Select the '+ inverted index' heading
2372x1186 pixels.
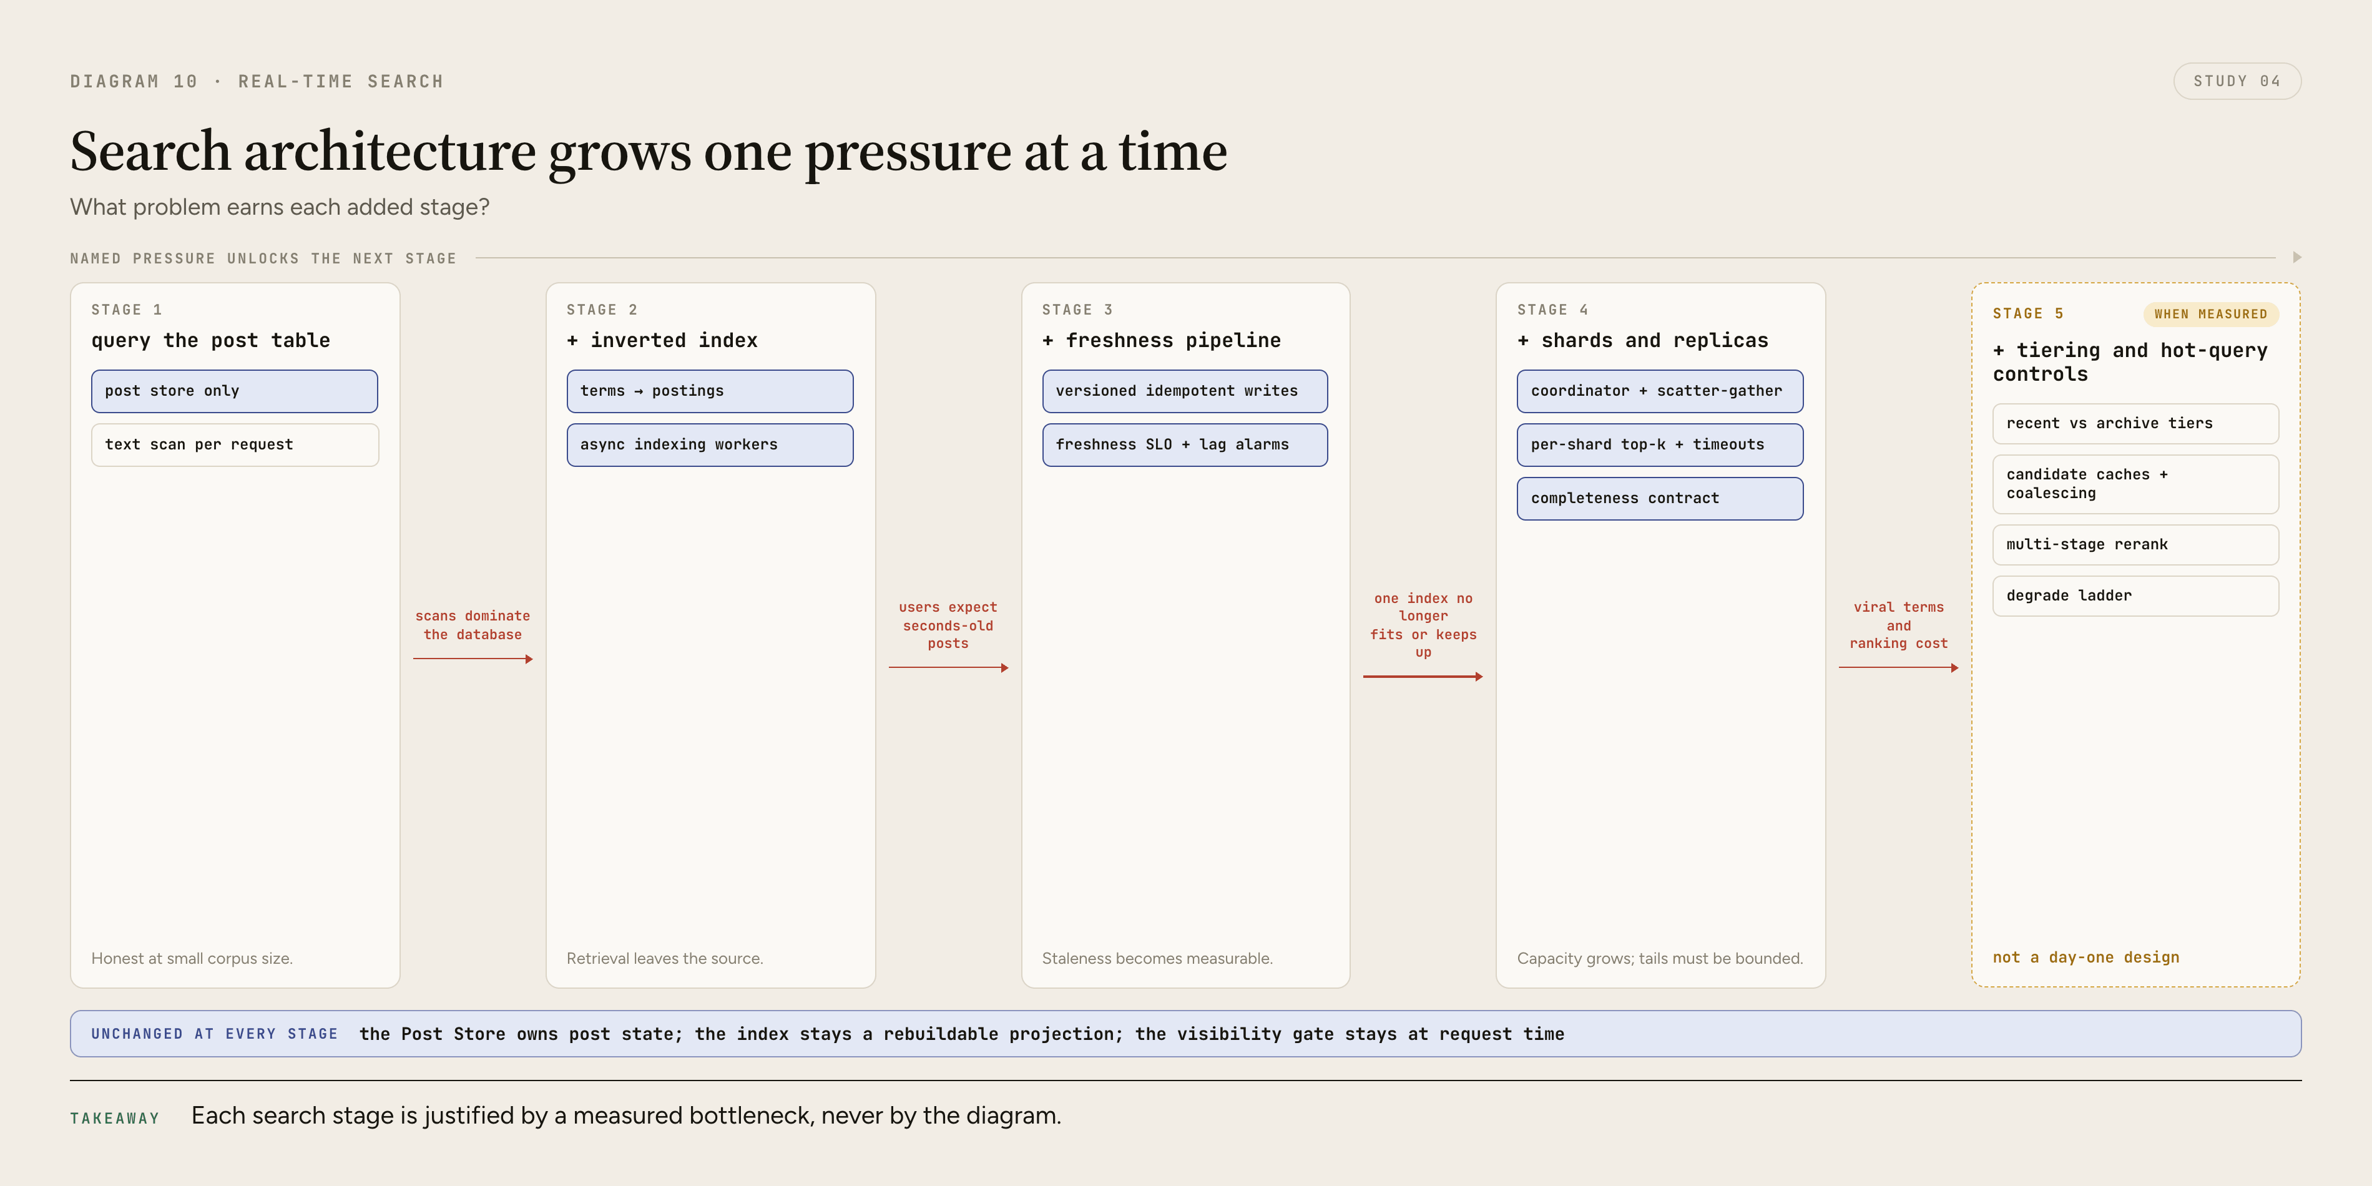point(662,341)
